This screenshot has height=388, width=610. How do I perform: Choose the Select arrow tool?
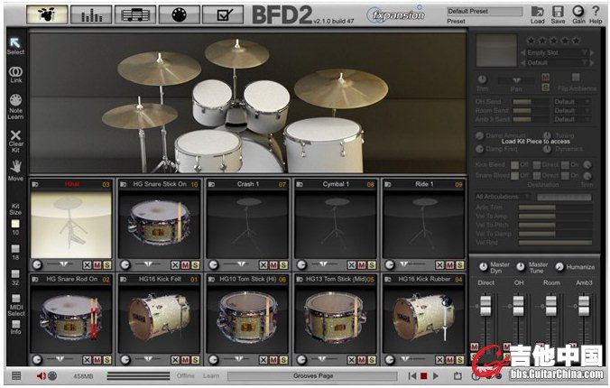tap(15, 42)
